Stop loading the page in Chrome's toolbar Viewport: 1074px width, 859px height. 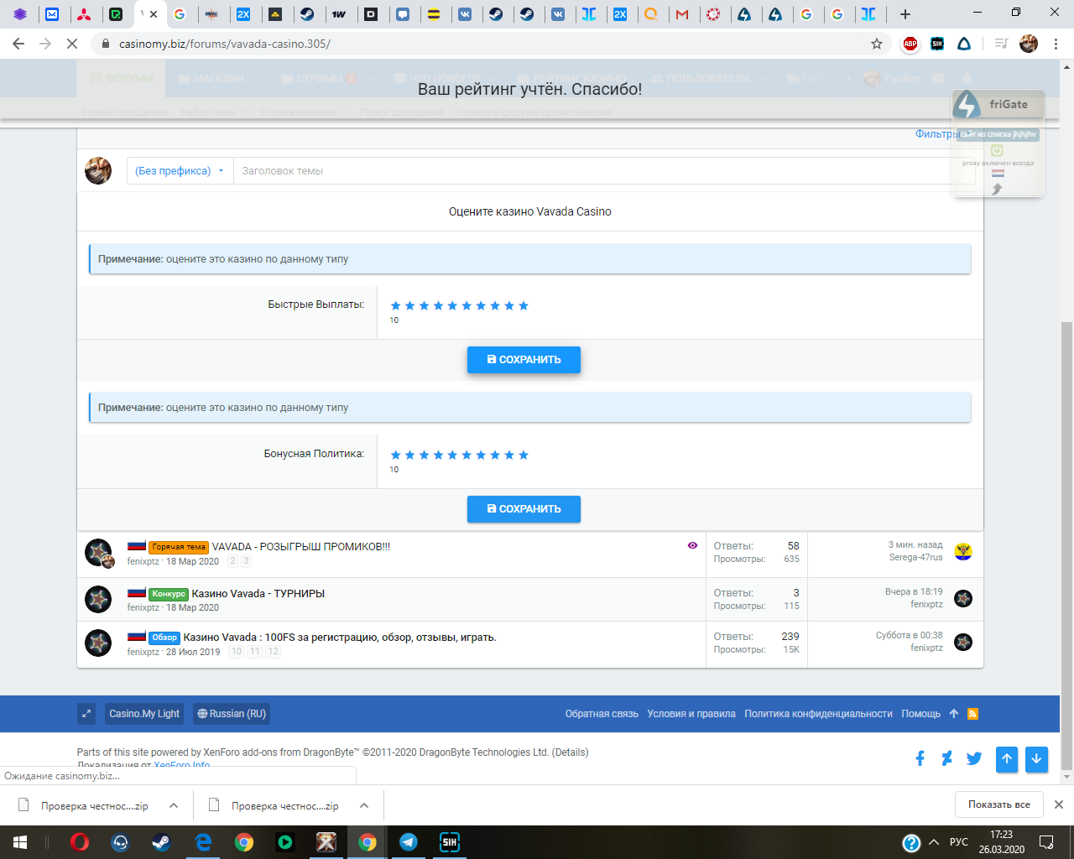pos(72,44)
